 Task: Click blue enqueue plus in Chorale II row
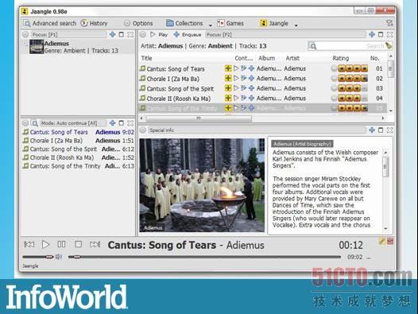[251, 98]
